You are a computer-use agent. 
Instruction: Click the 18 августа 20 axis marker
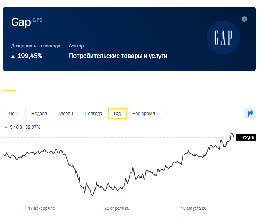coord(194,208)
